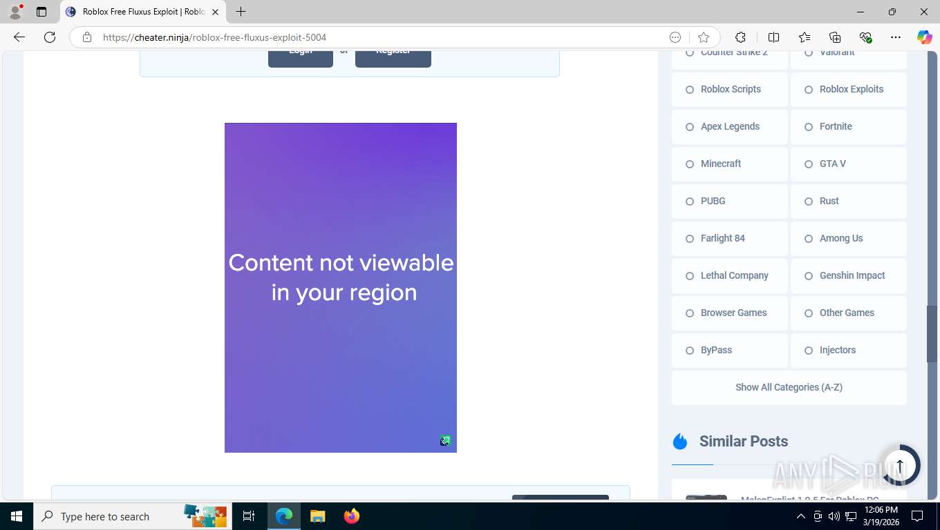
Task: Close the Roblox Free Fluxus Exploit tab
Action: tap(215, 12)
